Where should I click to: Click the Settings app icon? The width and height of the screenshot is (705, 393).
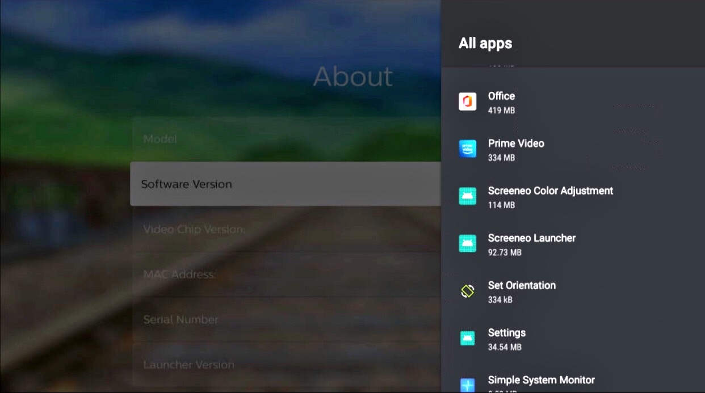point(467,339)
